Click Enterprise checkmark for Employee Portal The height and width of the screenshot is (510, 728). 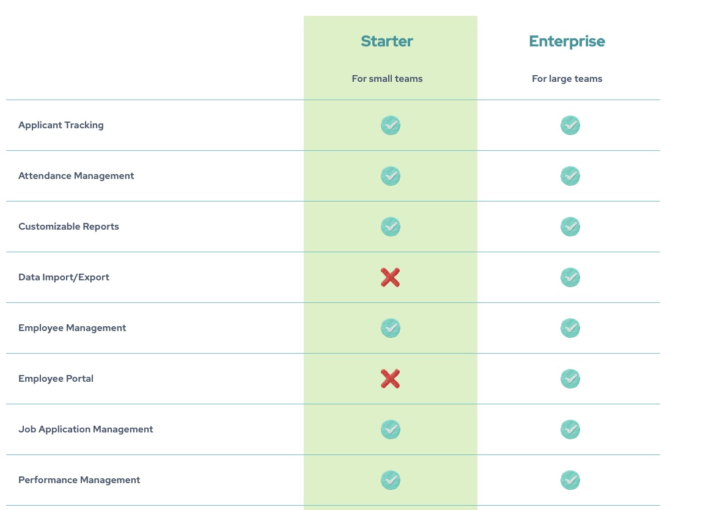click(570, 379)
